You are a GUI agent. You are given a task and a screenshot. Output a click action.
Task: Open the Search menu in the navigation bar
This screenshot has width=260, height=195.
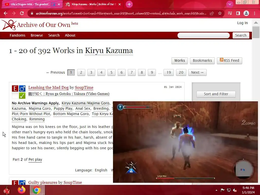[54, 35]
